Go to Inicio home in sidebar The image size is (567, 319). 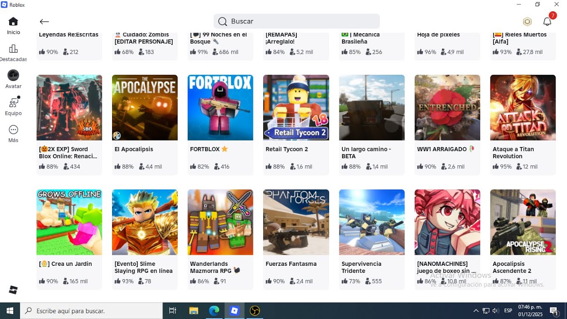tap(13, 26)
